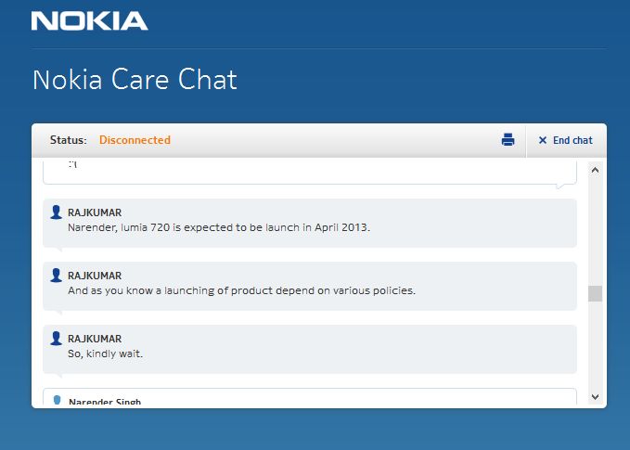Click the 'And as you know' message text
The image size is (630, 450).
[x=241, y=290]
